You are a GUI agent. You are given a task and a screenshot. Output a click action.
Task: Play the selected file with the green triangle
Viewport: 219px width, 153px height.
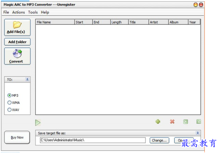point(38,123)
